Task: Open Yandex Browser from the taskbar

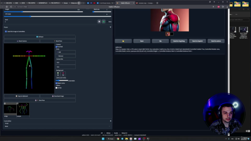Action: (131, 139)
